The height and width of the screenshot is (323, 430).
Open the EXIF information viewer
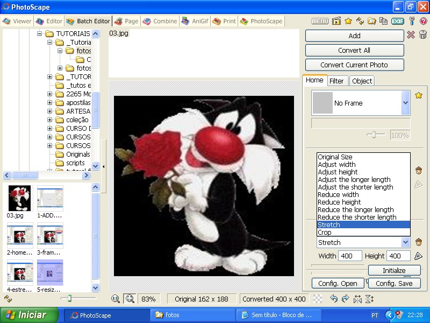[x=397, y=21]
